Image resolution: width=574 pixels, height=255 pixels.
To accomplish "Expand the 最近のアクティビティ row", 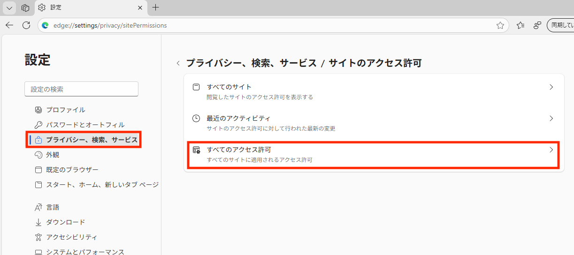I will tap(374, 123).
